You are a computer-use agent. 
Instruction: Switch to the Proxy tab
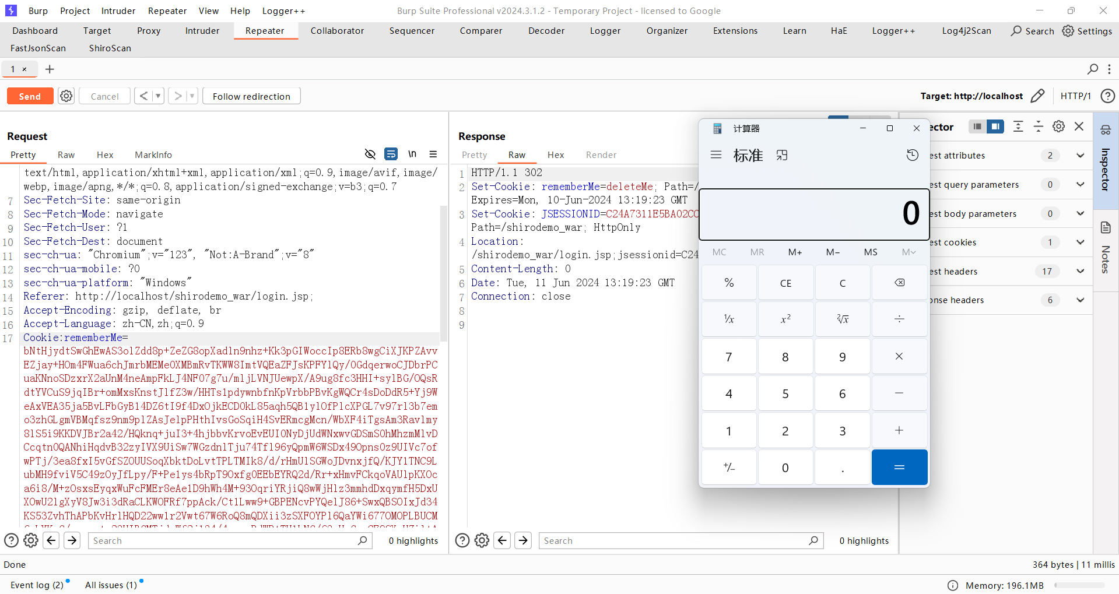click(x=149, y=31)
